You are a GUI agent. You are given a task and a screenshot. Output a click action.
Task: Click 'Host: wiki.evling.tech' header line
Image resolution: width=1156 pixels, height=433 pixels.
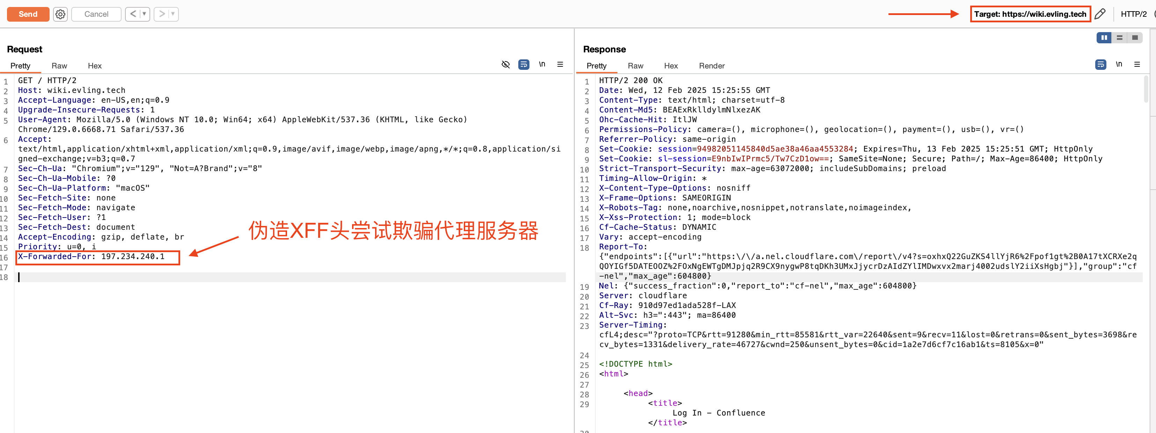[x=72, y=90]
